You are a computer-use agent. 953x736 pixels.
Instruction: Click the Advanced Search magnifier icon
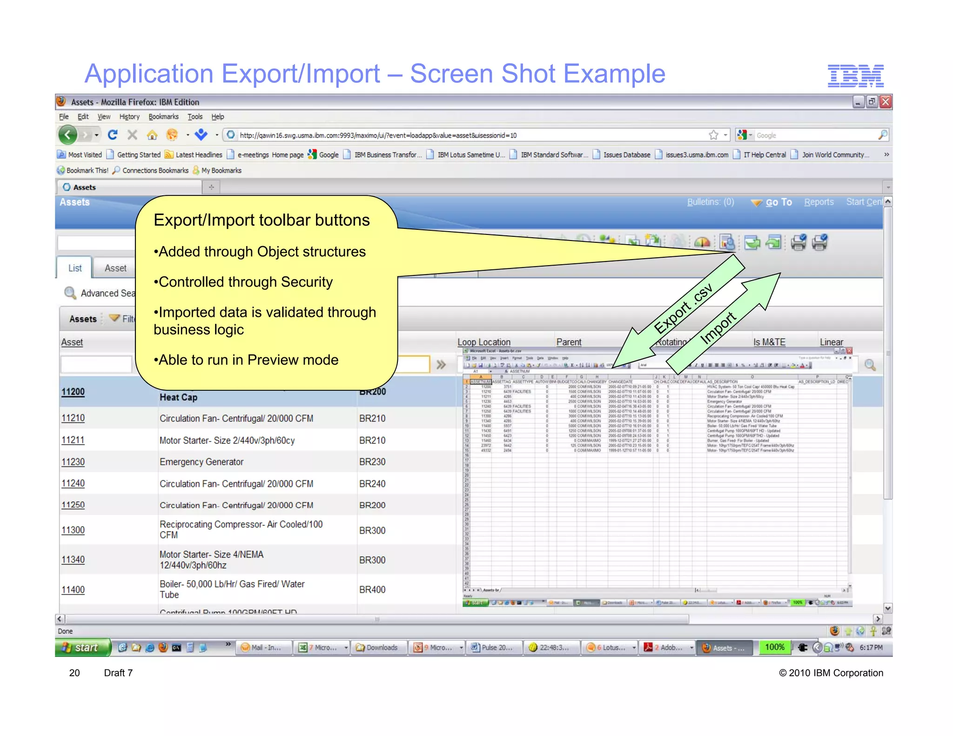tap(70, 293)
